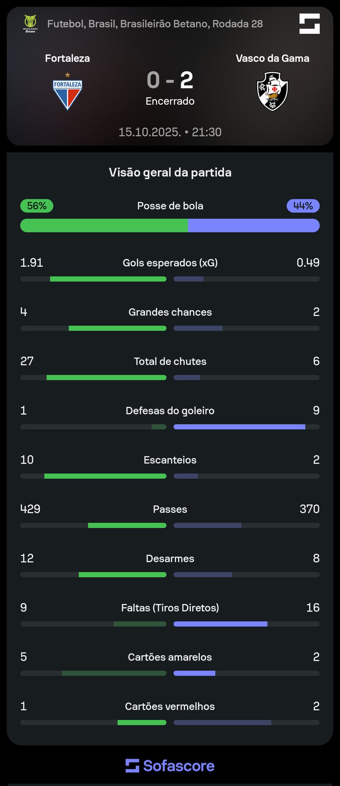Click the Sofascore footer logo
Viewport: 340px width, 786px height.
(x=170, y=766)
